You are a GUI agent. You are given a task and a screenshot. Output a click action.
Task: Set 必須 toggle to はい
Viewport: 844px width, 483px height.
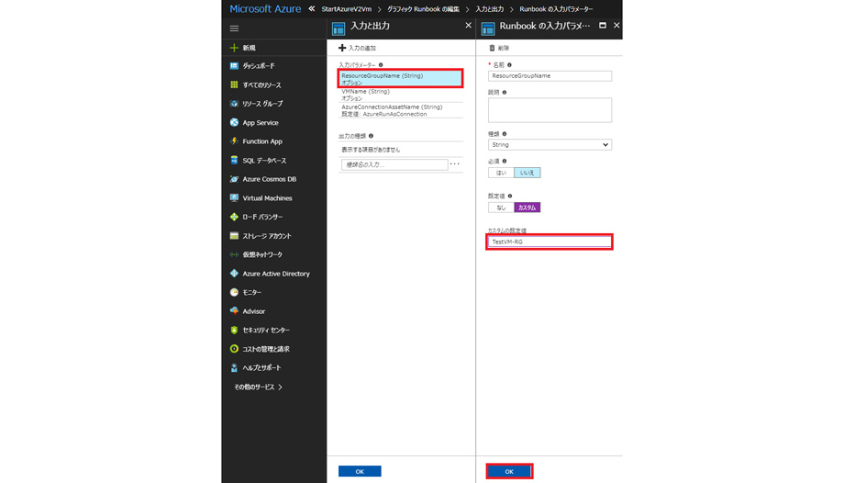coord(501,173)
